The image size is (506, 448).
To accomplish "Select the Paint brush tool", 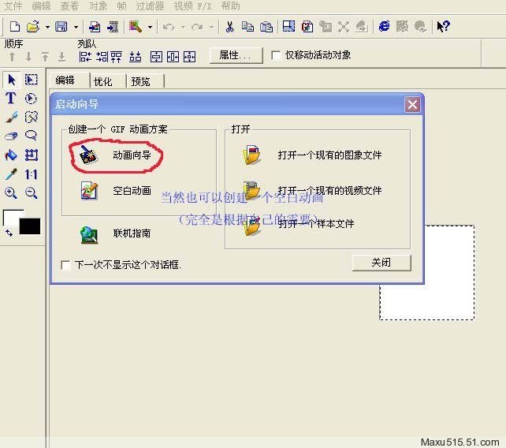I will (11, 118).
